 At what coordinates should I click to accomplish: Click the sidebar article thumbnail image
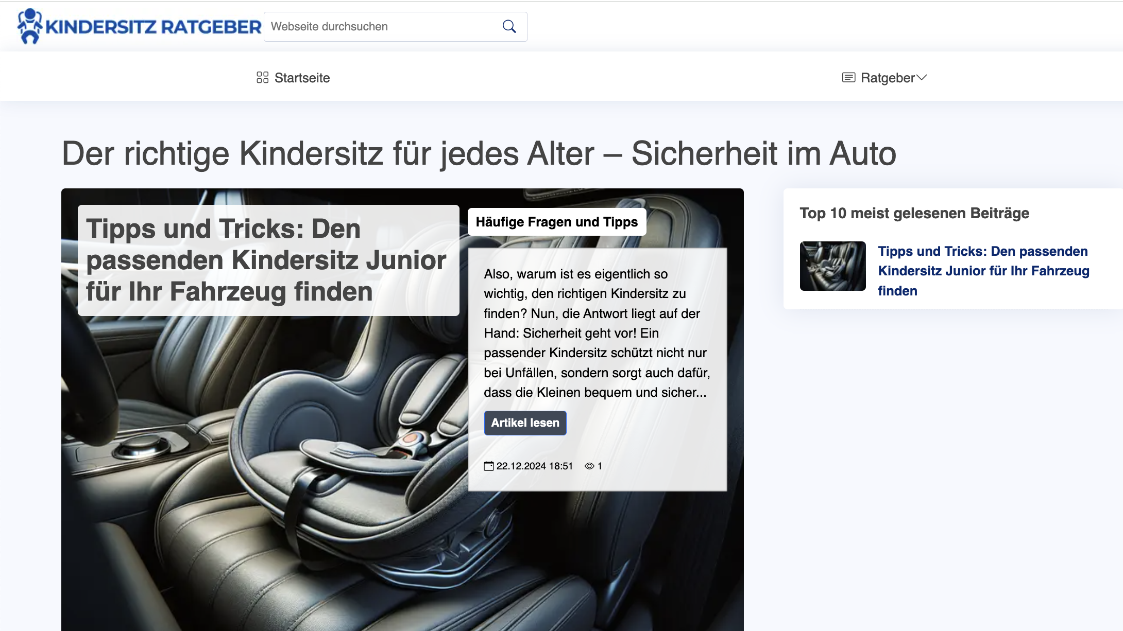point(832,266)
